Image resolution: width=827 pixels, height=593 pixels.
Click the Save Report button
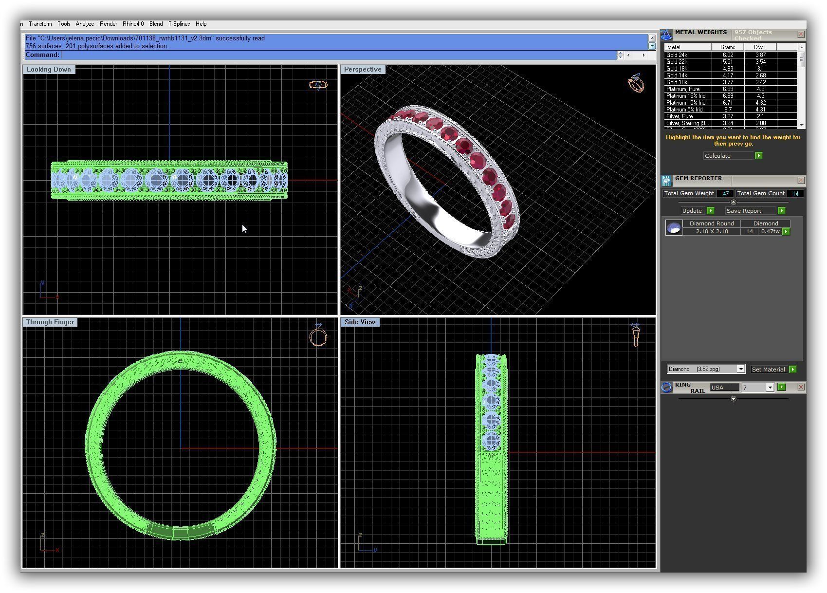click(751, 211)
